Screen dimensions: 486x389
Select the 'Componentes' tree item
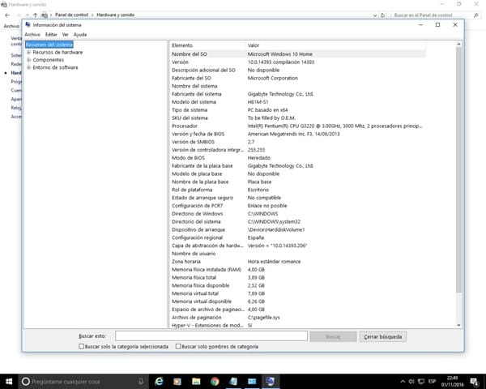[x=49, y=60]
